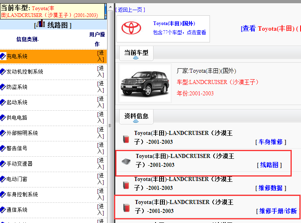Select the 外部照明系统 row text
The width and height of the screenshot is (301, 223).
point(22,133)
